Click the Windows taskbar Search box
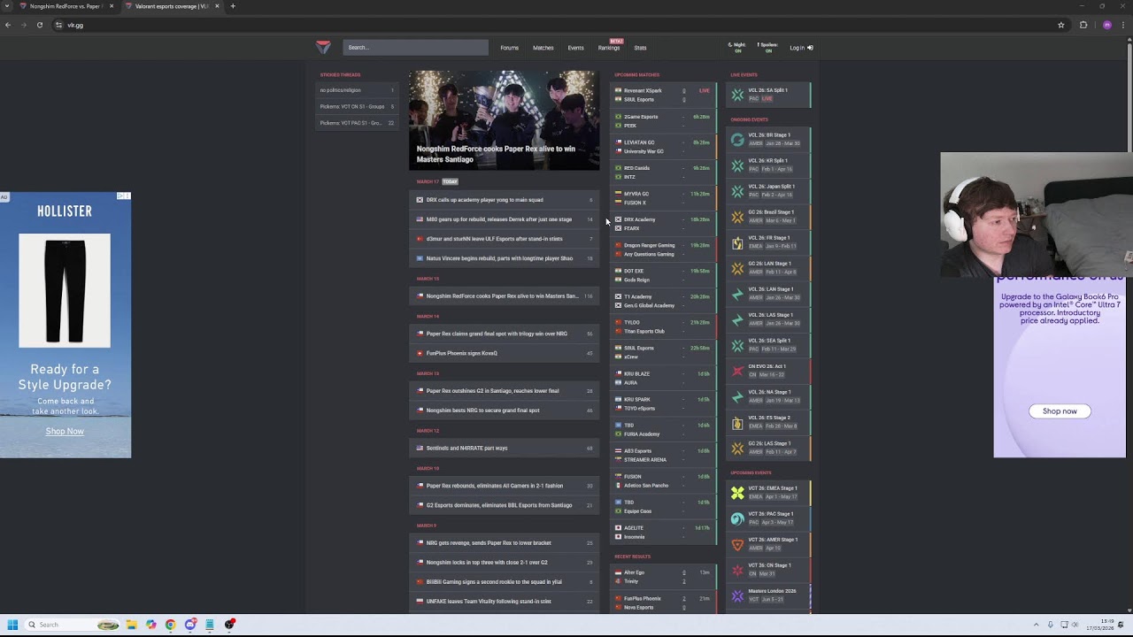Viewport: 1133px width, 637px height. [71, 625]
